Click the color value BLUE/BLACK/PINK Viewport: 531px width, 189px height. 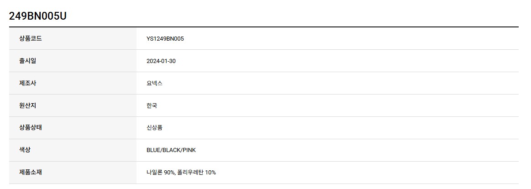tap(171, 150)
